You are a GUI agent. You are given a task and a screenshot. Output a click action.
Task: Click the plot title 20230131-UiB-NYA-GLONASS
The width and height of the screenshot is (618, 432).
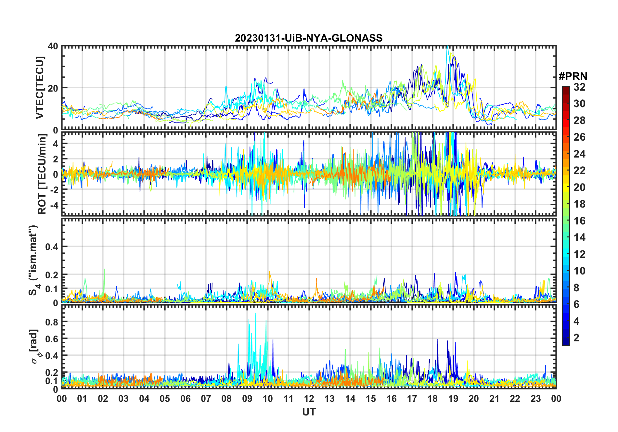tap(309, 38)
